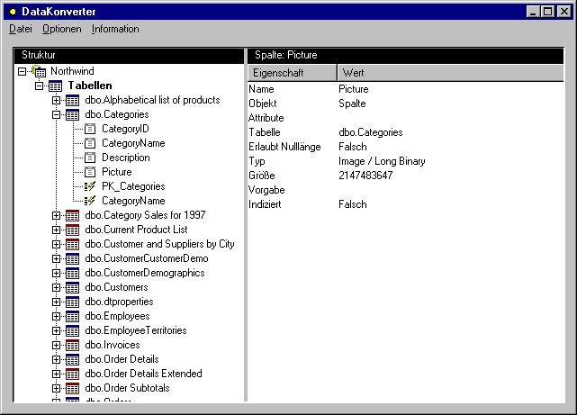This screenshot has height=415, width=577.
Task: Click the Picture column icon in the tree
Action: (x=89, y=172)
